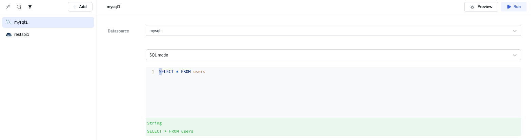The image size is (531, 140).
Task: Collapse the query panel with the arrows icon
Action: [8, 7]
